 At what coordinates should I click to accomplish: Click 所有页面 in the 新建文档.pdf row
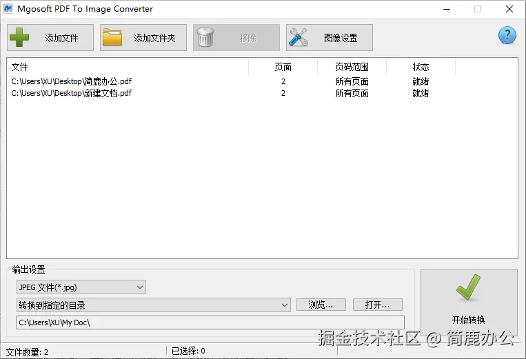[x=352, y=93]
